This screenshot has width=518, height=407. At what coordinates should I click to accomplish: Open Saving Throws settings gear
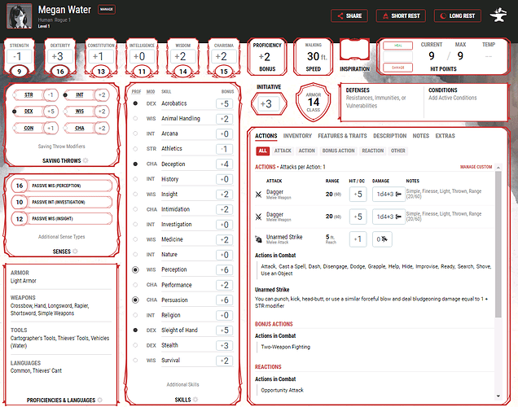pos(86,160)
